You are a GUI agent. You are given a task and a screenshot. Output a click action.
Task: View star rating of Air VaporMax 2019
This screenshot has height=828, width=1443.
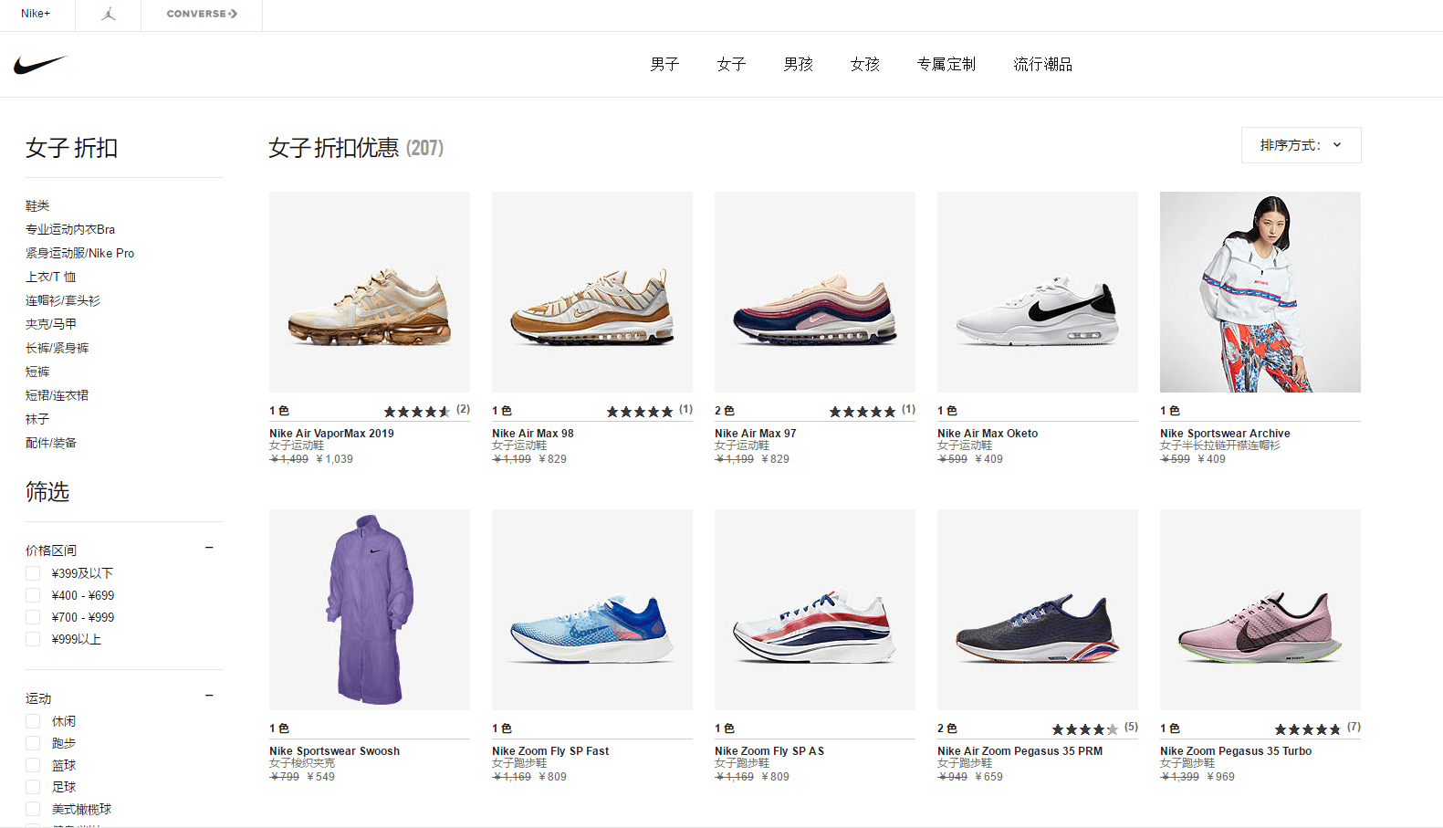pos(417,412)
